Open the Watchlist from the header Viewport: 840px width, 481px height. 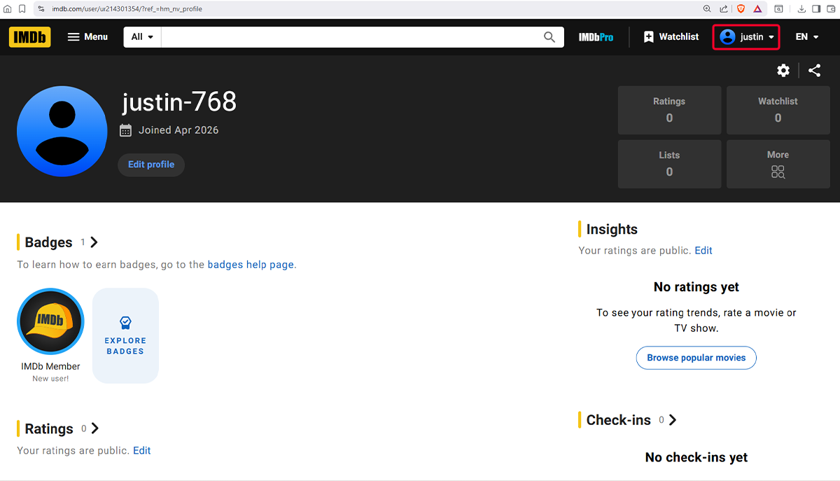[671, 37]
